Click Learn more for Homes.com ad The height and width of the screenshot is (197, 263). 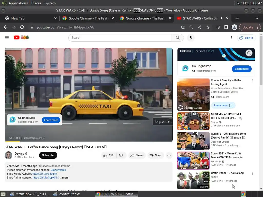[x=223, y=105]
